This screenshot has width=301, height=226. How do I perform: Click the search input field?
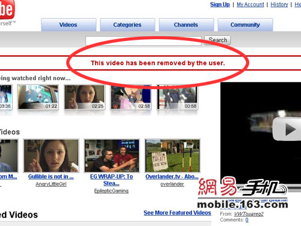tap(143, 41)
